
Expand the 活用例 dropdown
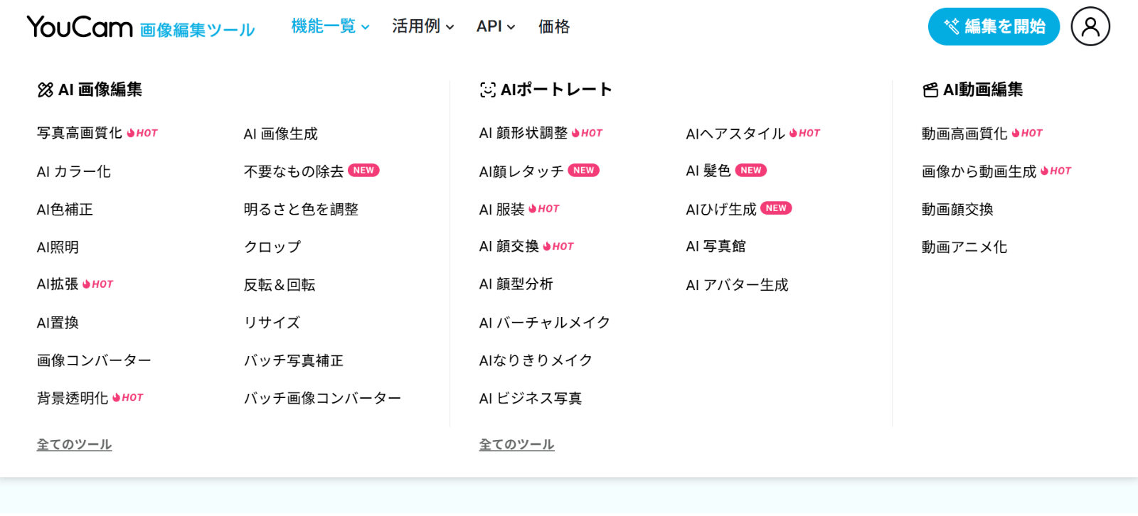tap(422, 27)
